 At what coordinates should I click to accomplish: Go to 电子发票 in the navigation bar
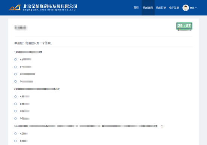174,8
